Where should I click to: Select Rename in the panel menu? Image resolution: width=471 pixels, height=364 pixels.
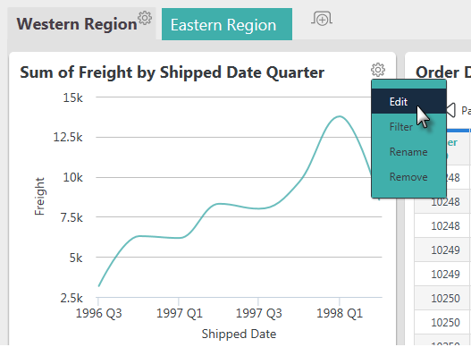pos(408,151)
